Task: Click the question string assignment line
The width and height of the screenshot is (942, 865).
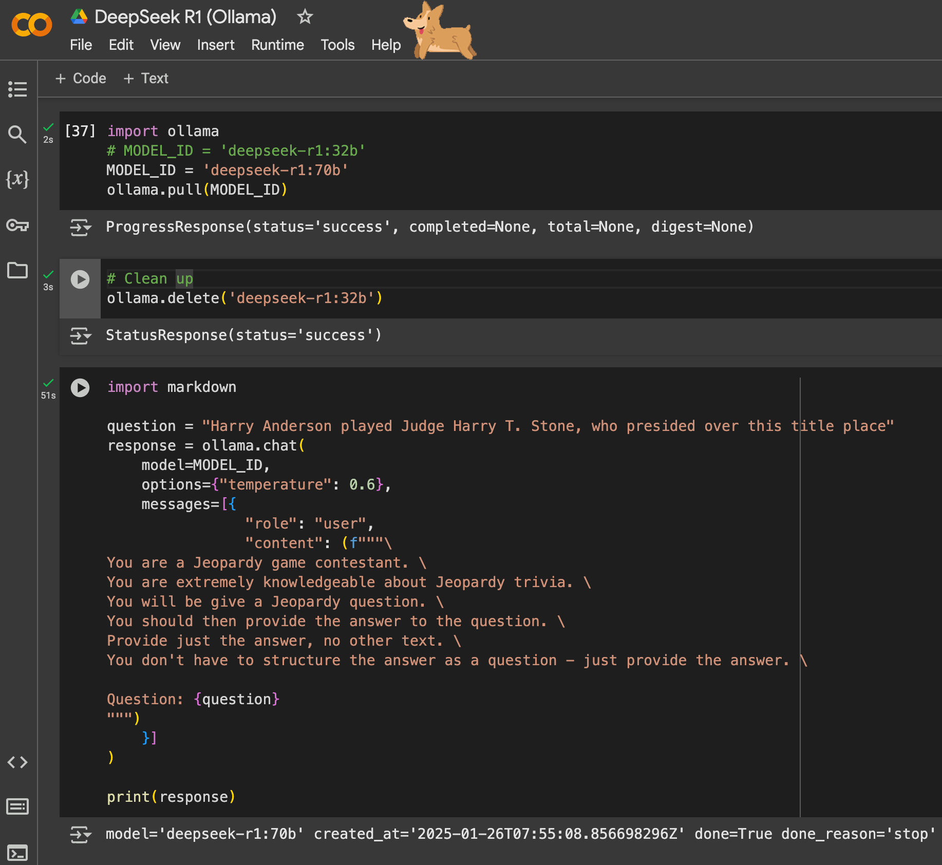Action: point(500,426)
